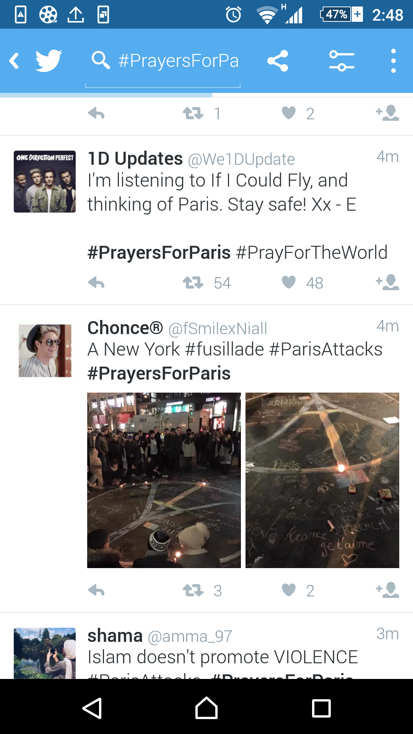Open the chalk peace sign photo
Screen dimensions: 413x734
click(322, 480)
